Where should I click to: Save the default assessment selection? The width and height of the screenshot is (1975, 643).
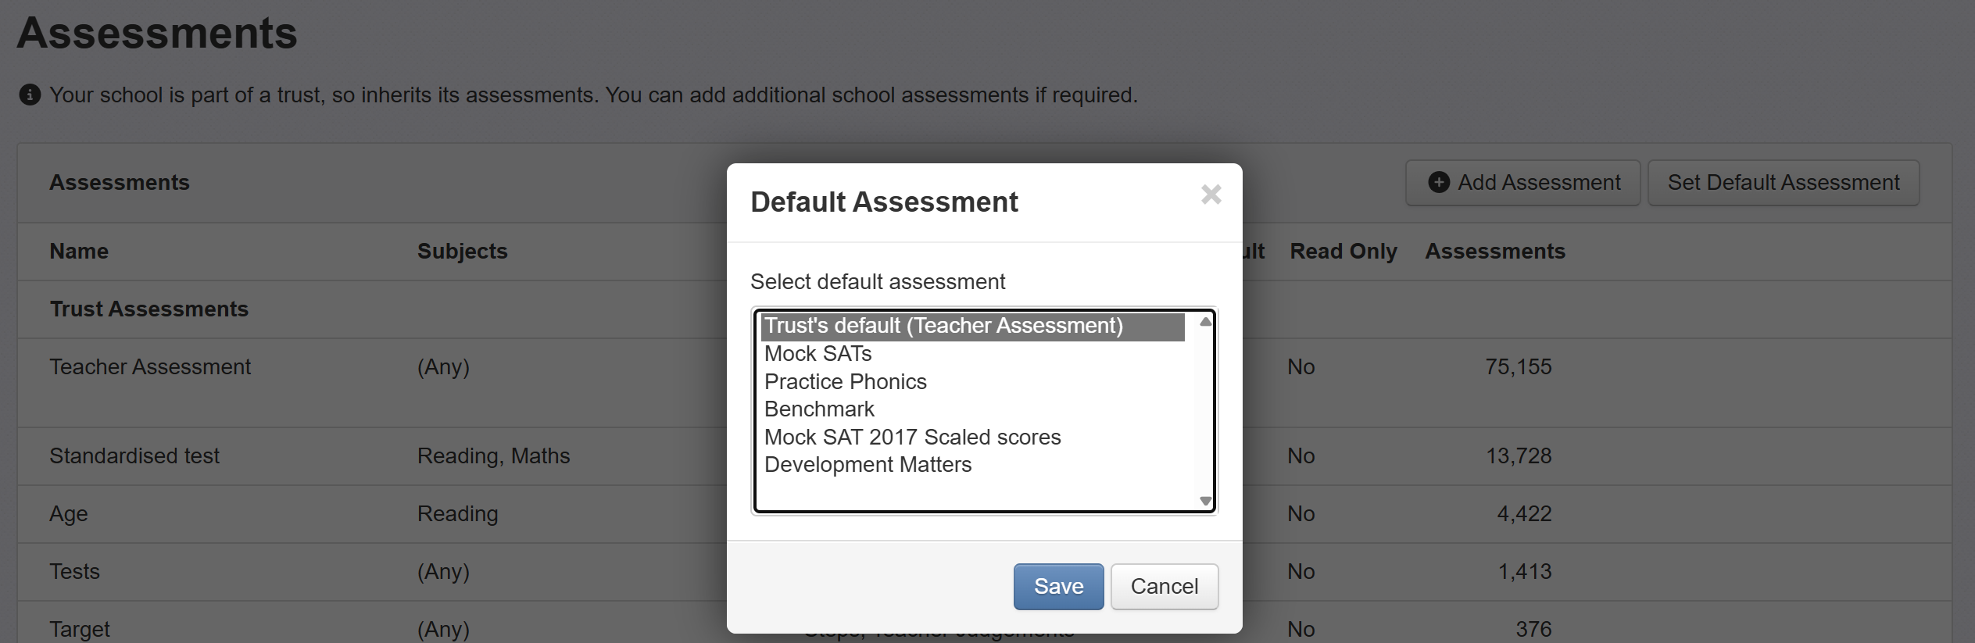[1058, 587]
